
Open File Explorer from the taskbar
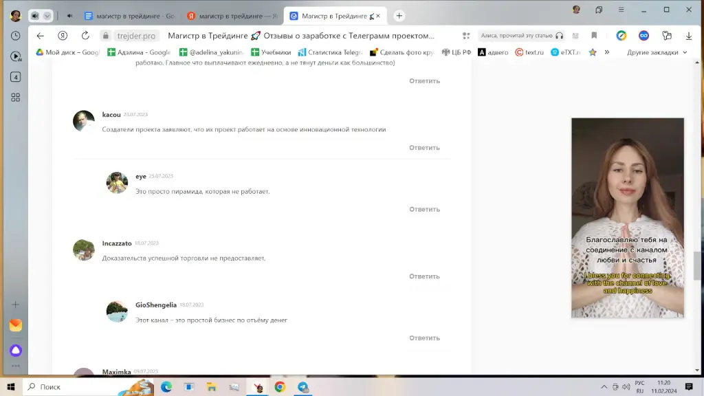(x=212, y=386)
